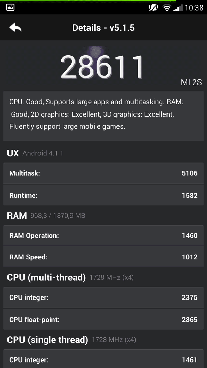Image resolution: width=207 pixels, height=368 pixels.
Task: Select the CPU float-point row
Action: tap(103, 319)
